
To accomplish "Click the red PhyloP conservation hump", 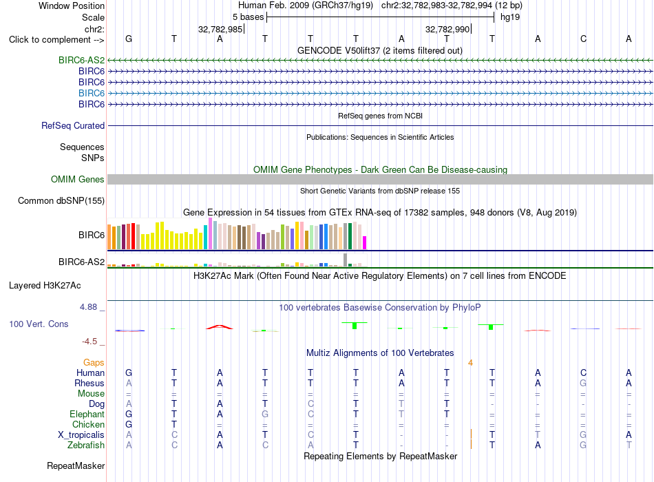I will point(220,327).
